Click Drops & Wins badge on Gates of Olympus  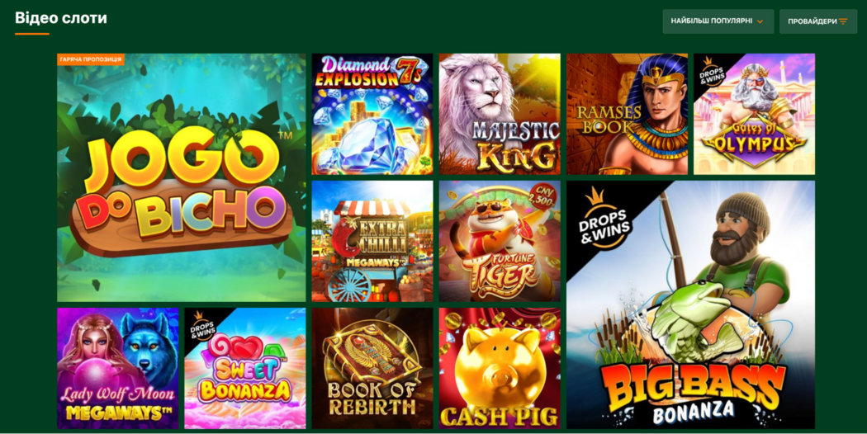coord(708,71)
